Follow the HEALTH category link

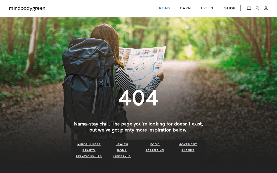tap(122, 144)
